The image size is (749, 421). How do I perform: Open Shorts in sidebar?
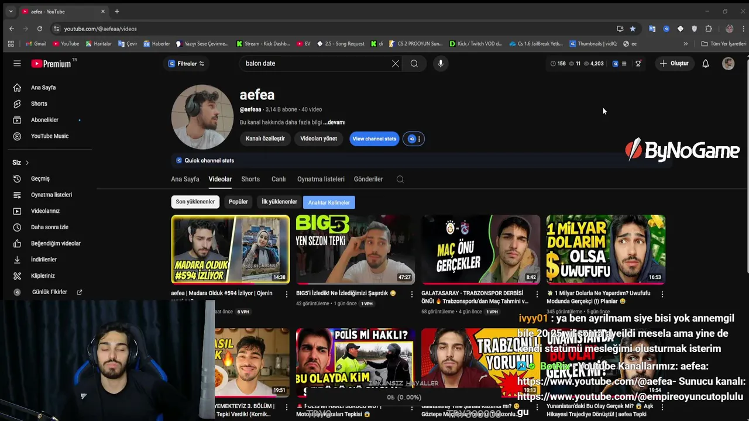coord(39,103)
